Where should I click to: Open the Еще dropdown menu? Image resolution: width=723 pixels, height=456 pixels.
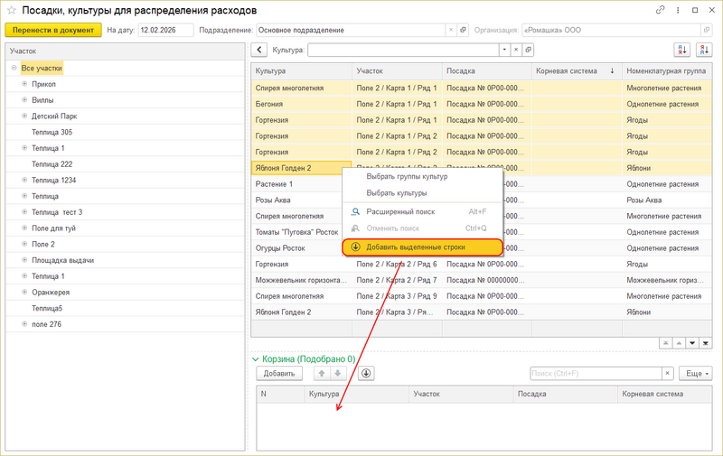coord(698,373)
